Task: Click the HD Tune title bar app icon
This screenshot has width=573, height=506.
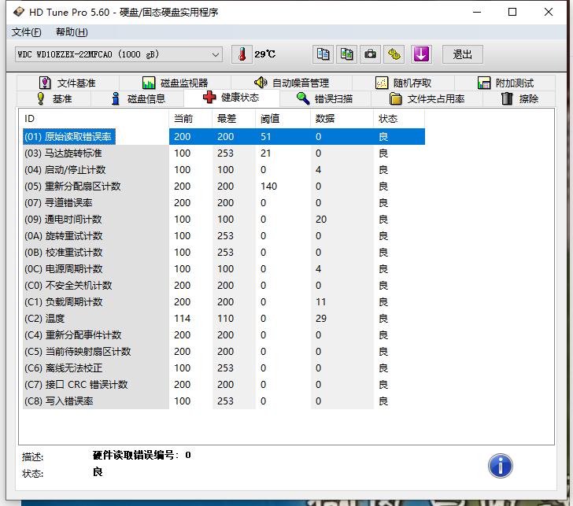Action: [x=18, y=12]
